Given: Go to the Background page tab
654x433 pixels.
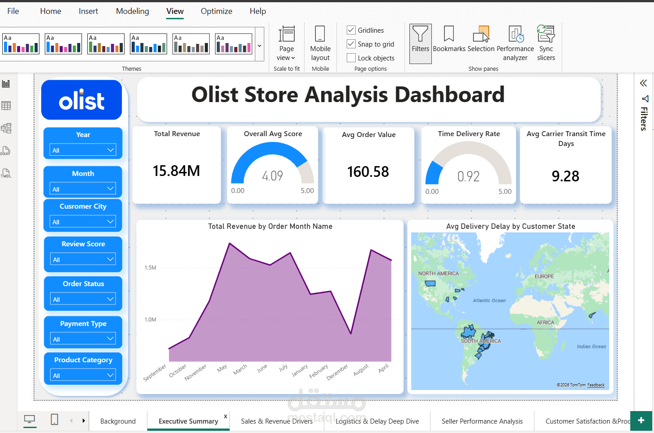Looking at the screenshot, I should click(118, 421).
